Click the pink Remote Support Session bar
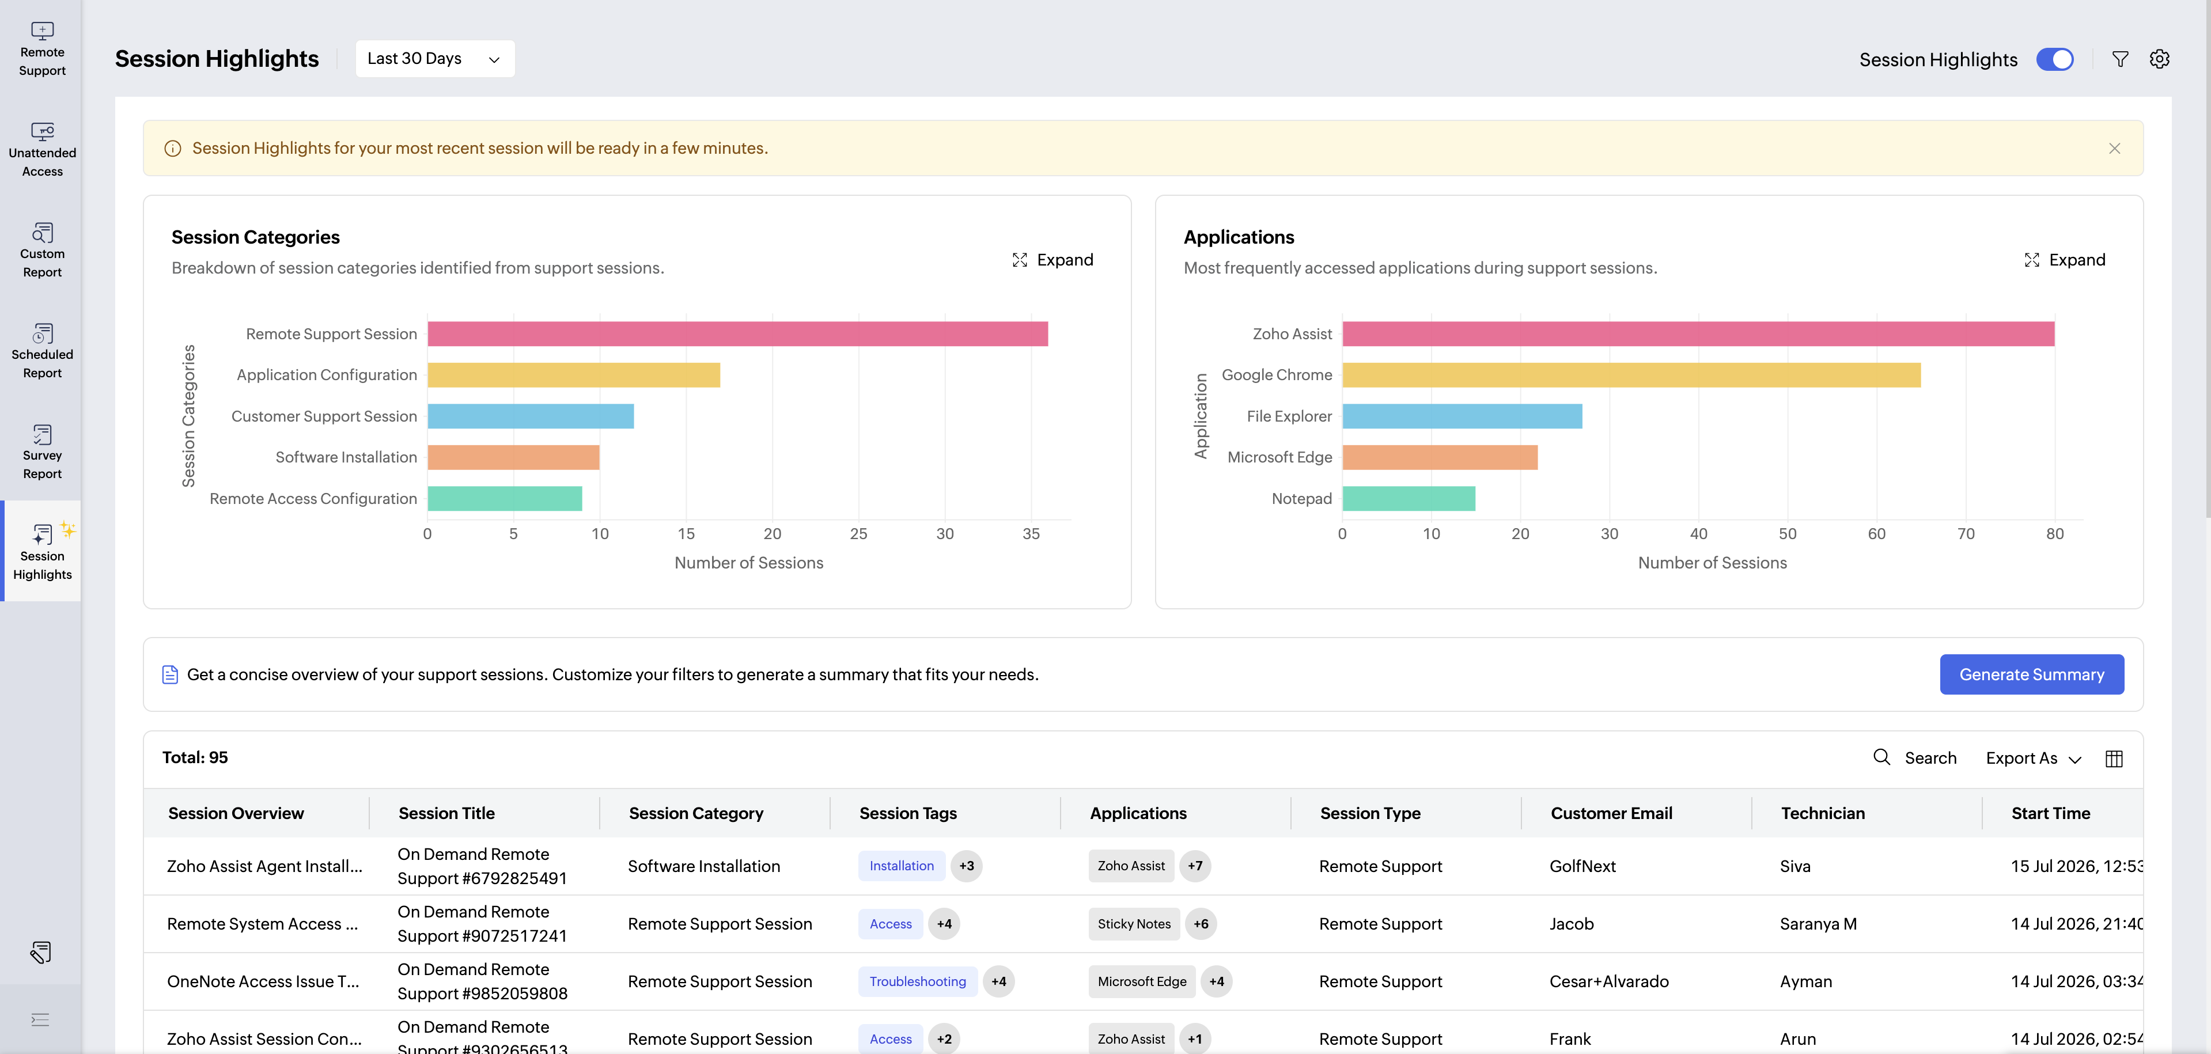 [737, 334]
